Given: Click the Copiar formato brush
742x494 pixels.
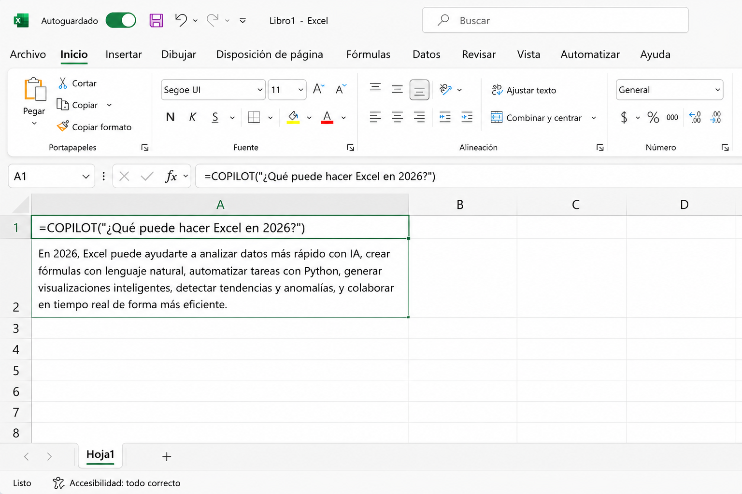Looking at the screenshot, I should coord(63,126).
